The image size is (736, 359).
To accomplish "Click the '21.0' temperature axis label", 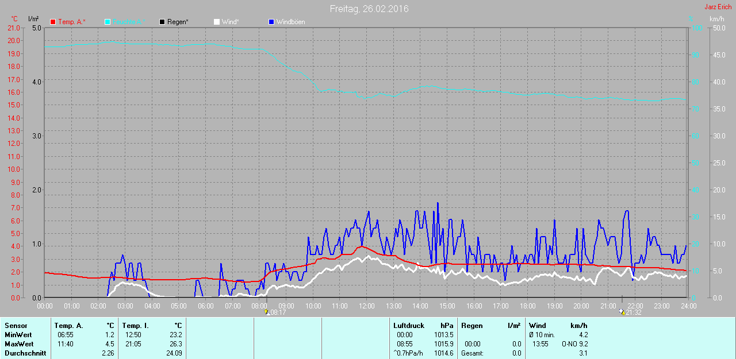I will [x=13, y=28].
